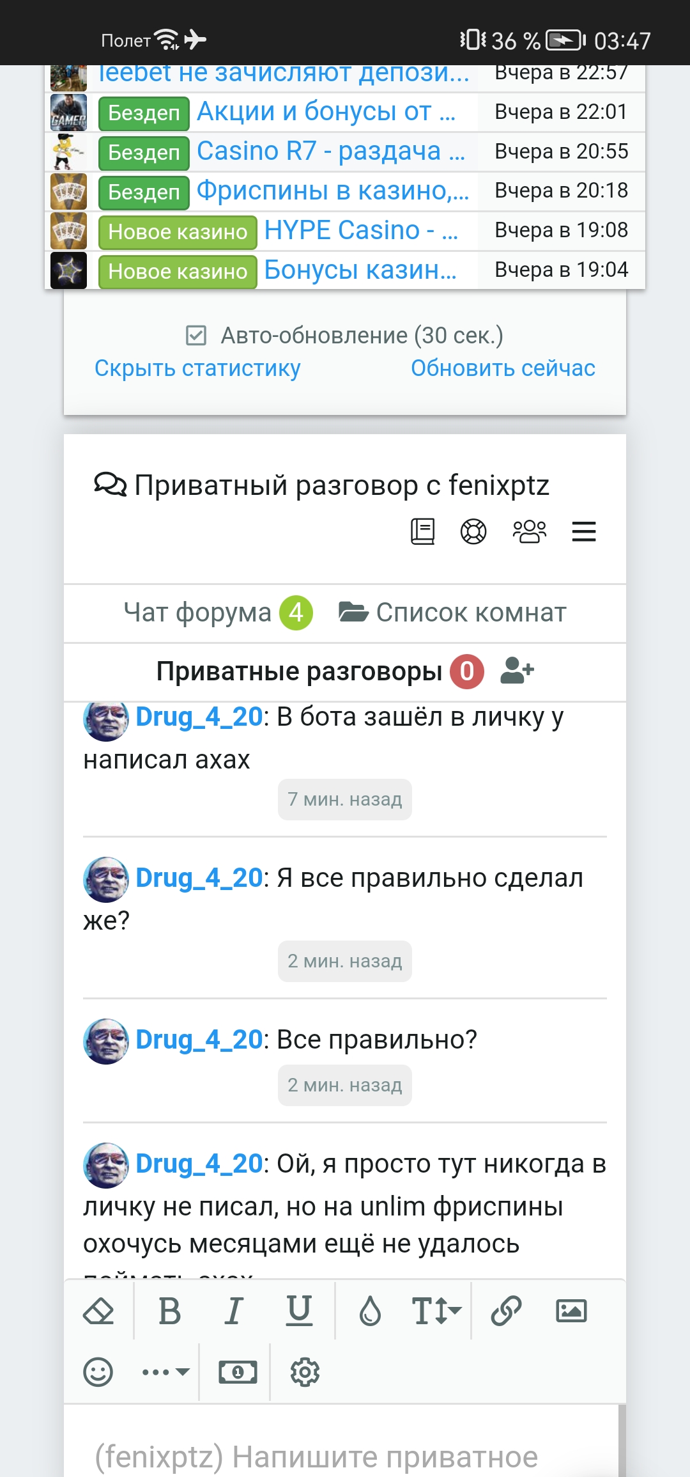Insert a link with the chain icon
Image resolution: width=690 pixels, height=1477 pixels.
tap(506, 1311)
